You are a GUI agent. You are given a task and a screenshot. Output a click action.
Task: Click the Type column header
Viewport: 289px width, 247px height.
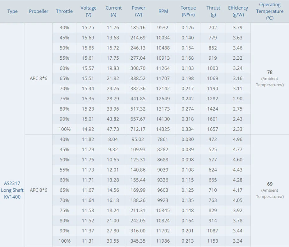[12, 11]
